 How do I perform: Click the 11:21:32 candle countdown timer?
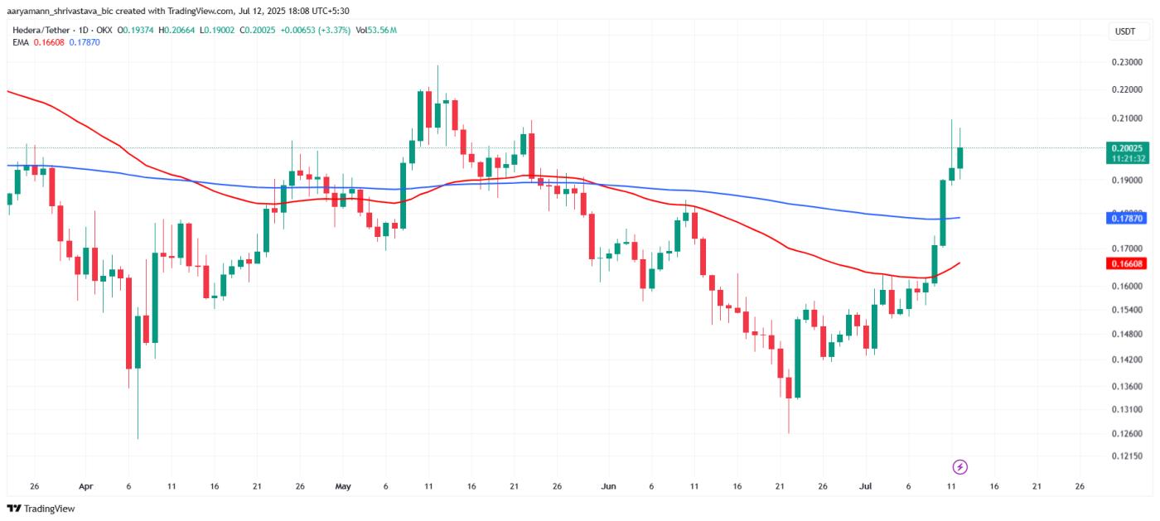click(x=1126, y=158)
